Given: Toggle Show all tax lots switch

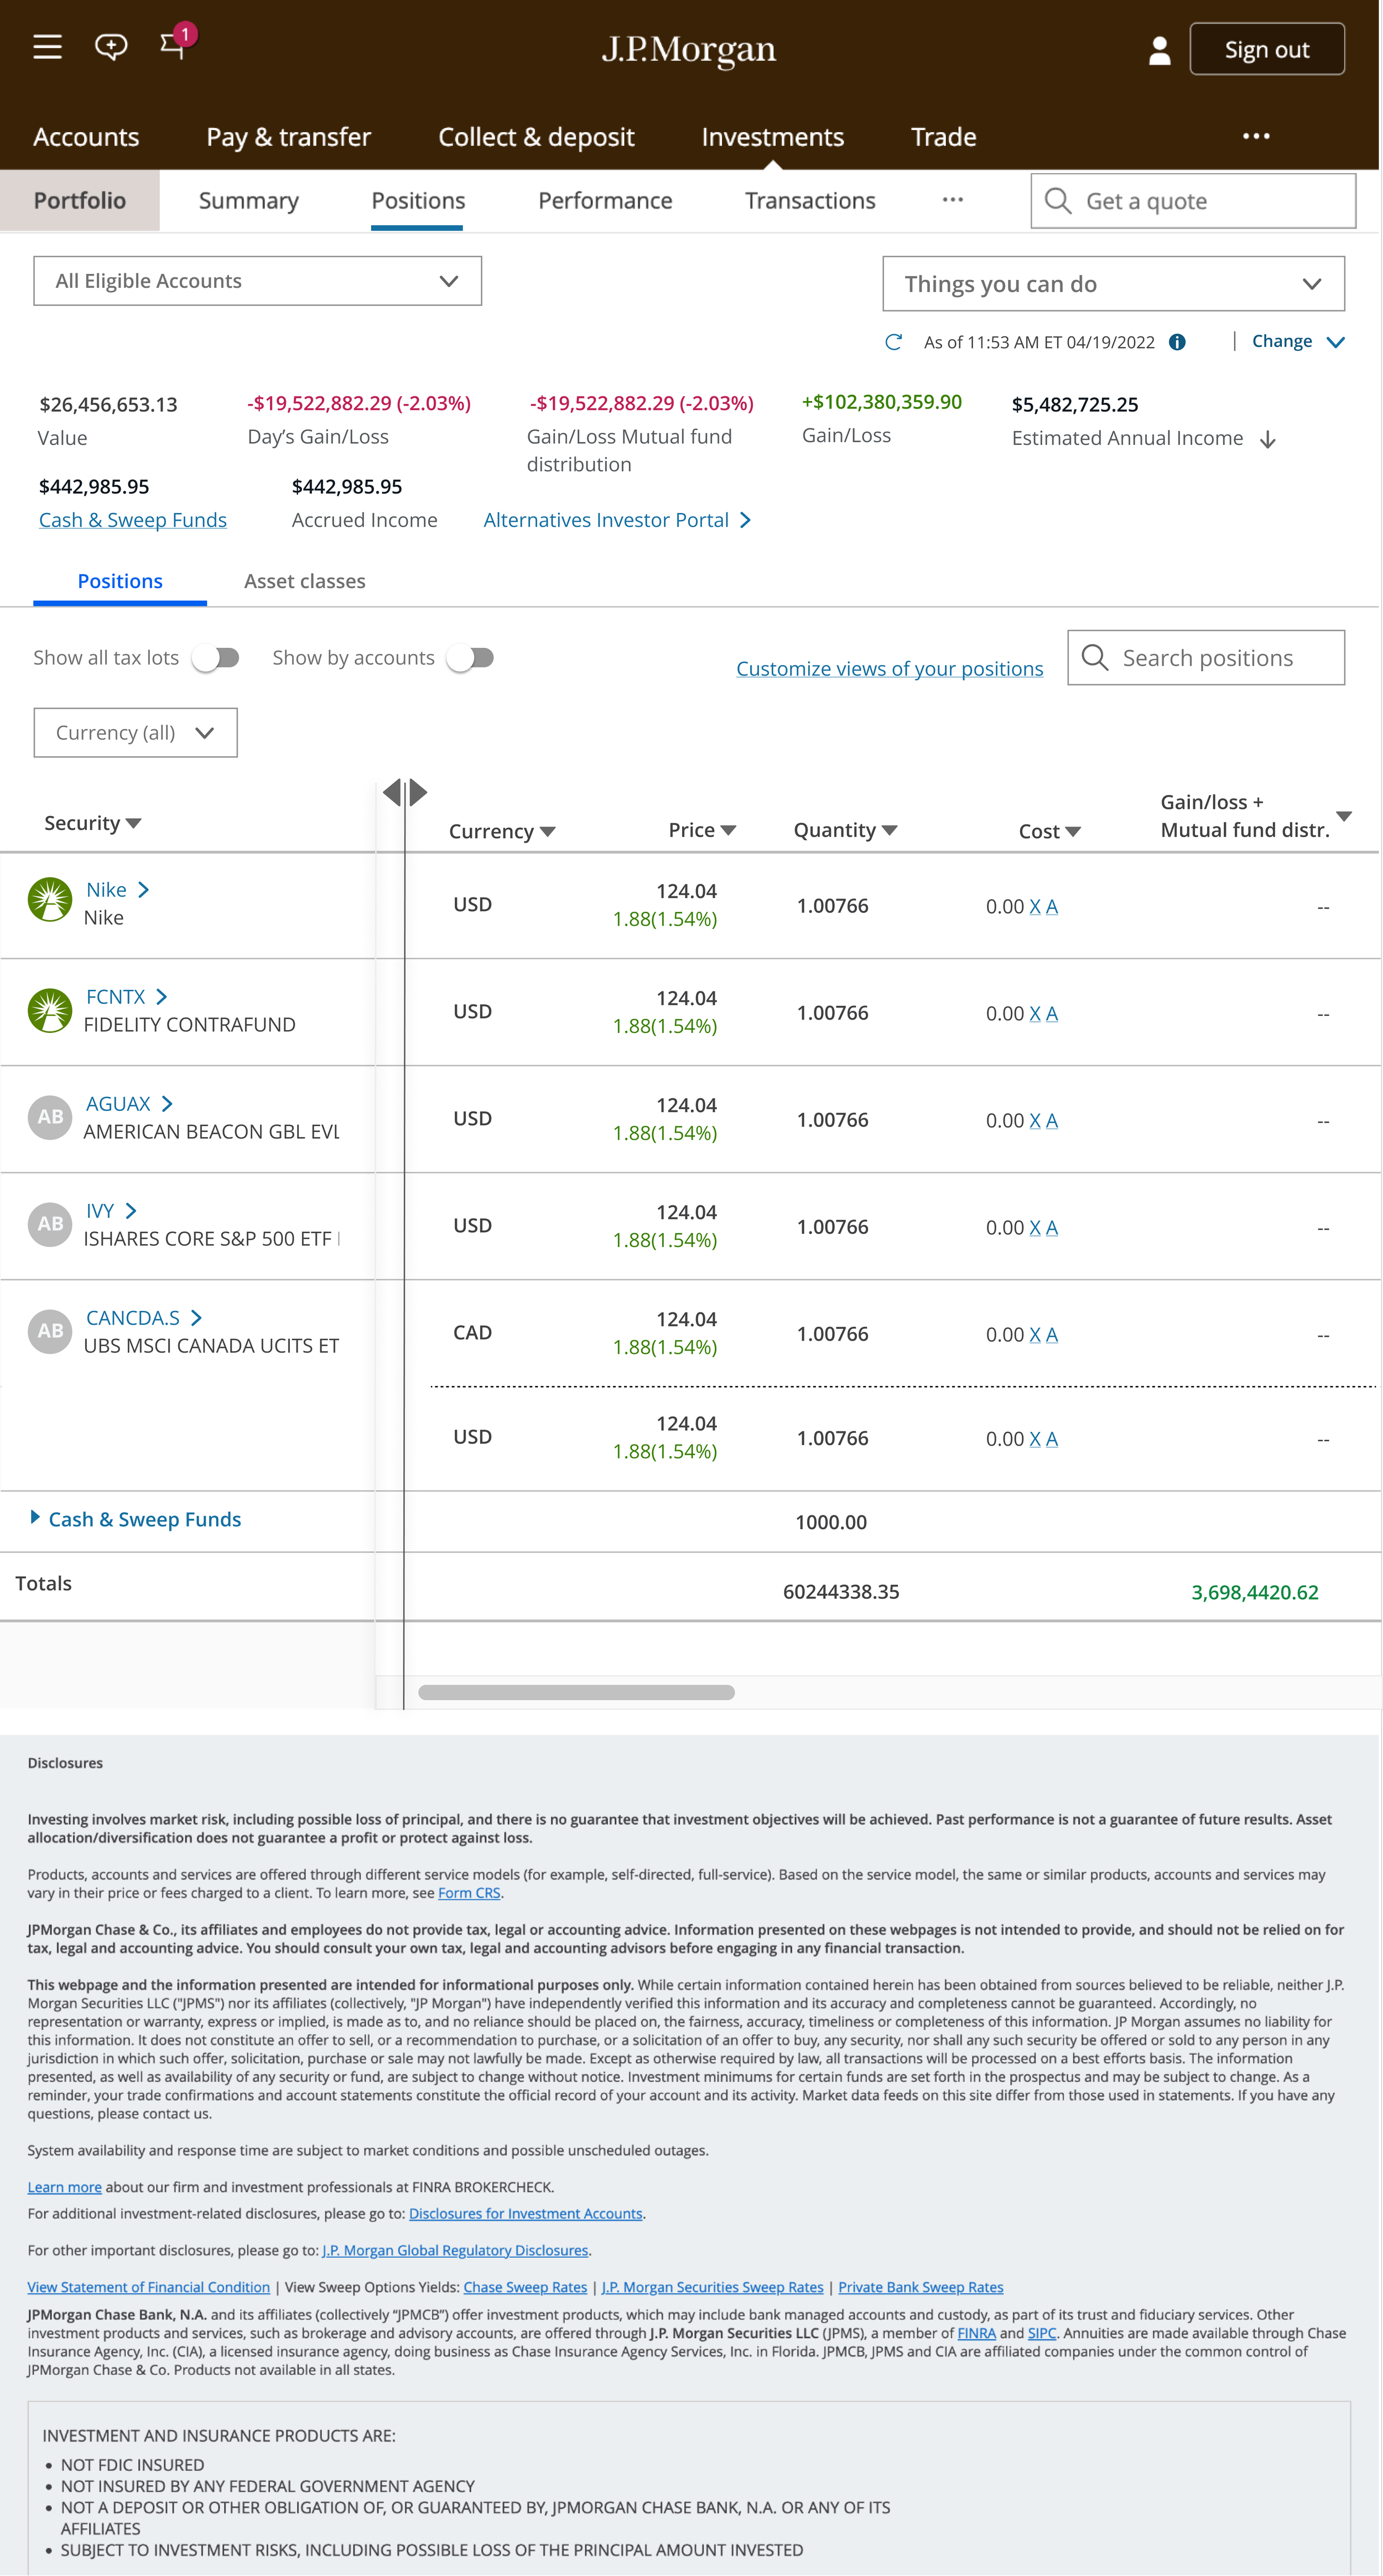Looking at the screenshot, I should coord(217,658).
